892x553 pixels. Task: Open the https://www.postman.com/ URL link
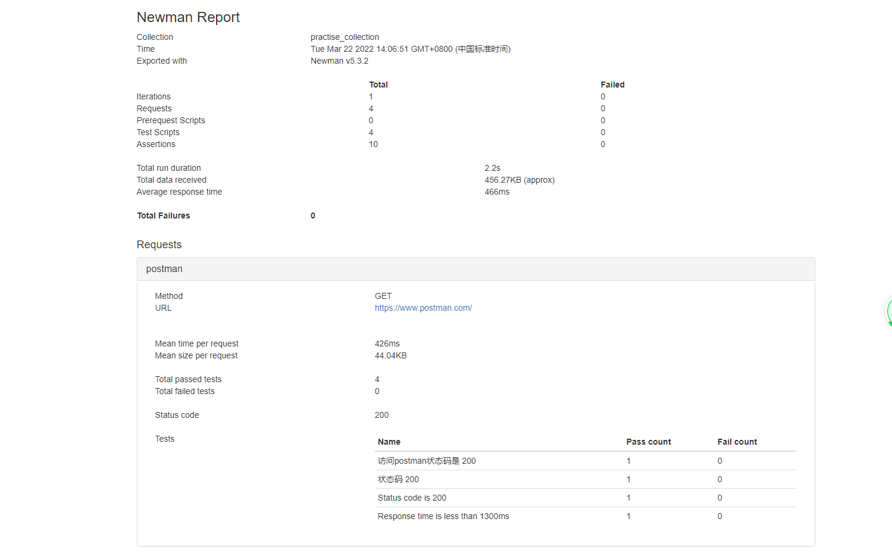click(x=423, y=308)
